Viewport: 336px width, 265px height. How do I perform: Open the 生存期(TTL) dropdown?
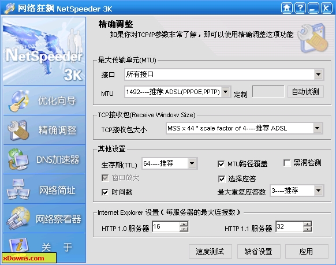[x=192, y=163]
